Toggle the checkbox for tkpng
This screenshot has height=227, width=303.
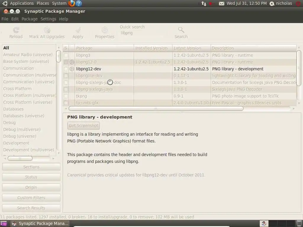(66, 96)
